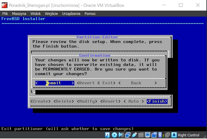Open the Pomoc menu
The height and width of the screenshot is (139, 207).
(90, 13)
